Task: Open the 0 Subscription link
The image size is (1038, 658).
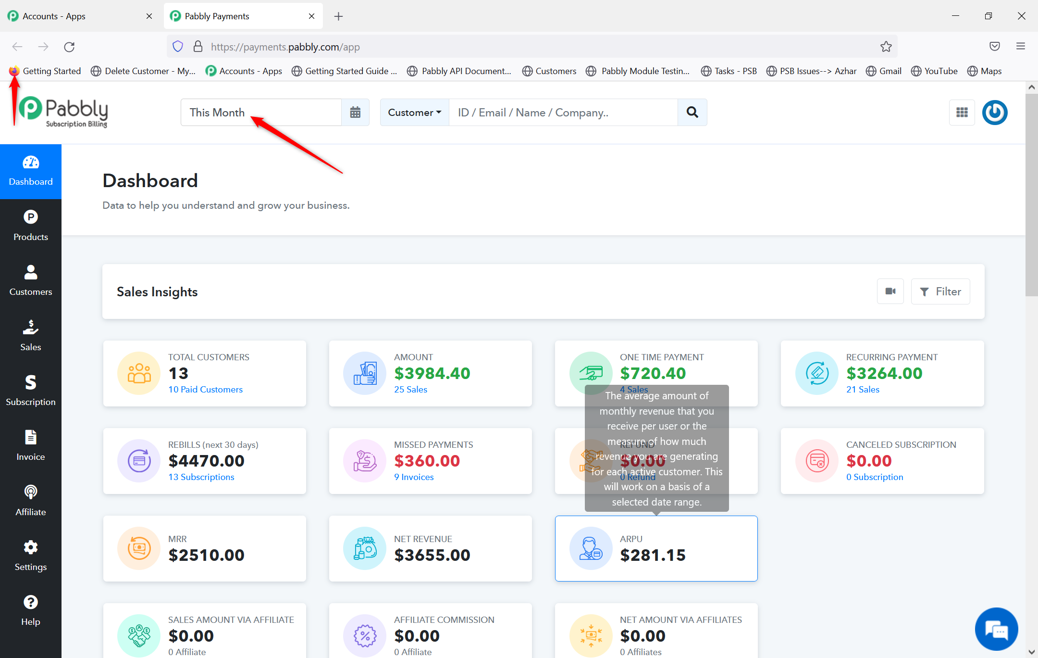Action: tap(875, 477)
